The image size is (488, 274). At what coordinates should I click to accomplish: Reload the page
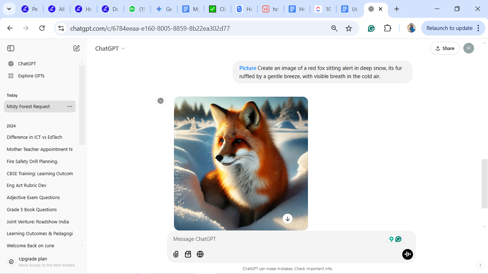click(x=42, y=28)
